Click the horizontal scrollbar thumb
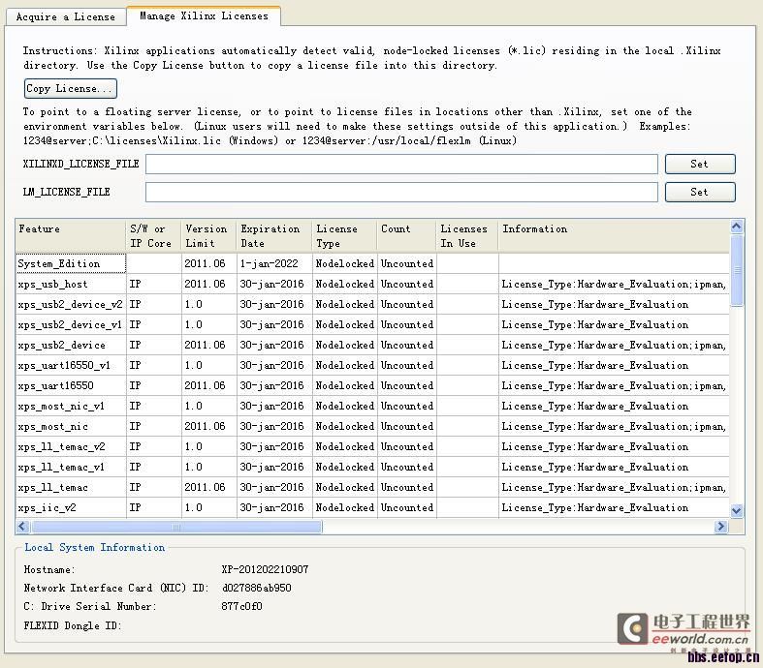This screenshot has width=763, height=668. [x=176, y=528]
